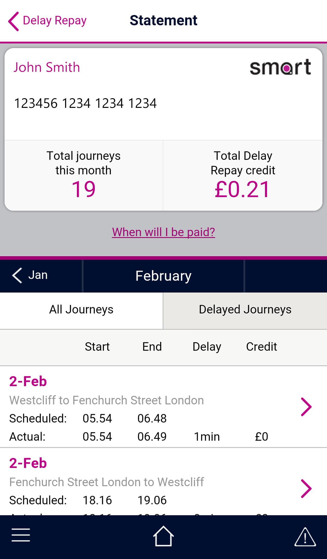The width and height of the screenshot is (327, 559).
Task: Open the 'When will I be paid?' link
Action: (x=163, y=232)
